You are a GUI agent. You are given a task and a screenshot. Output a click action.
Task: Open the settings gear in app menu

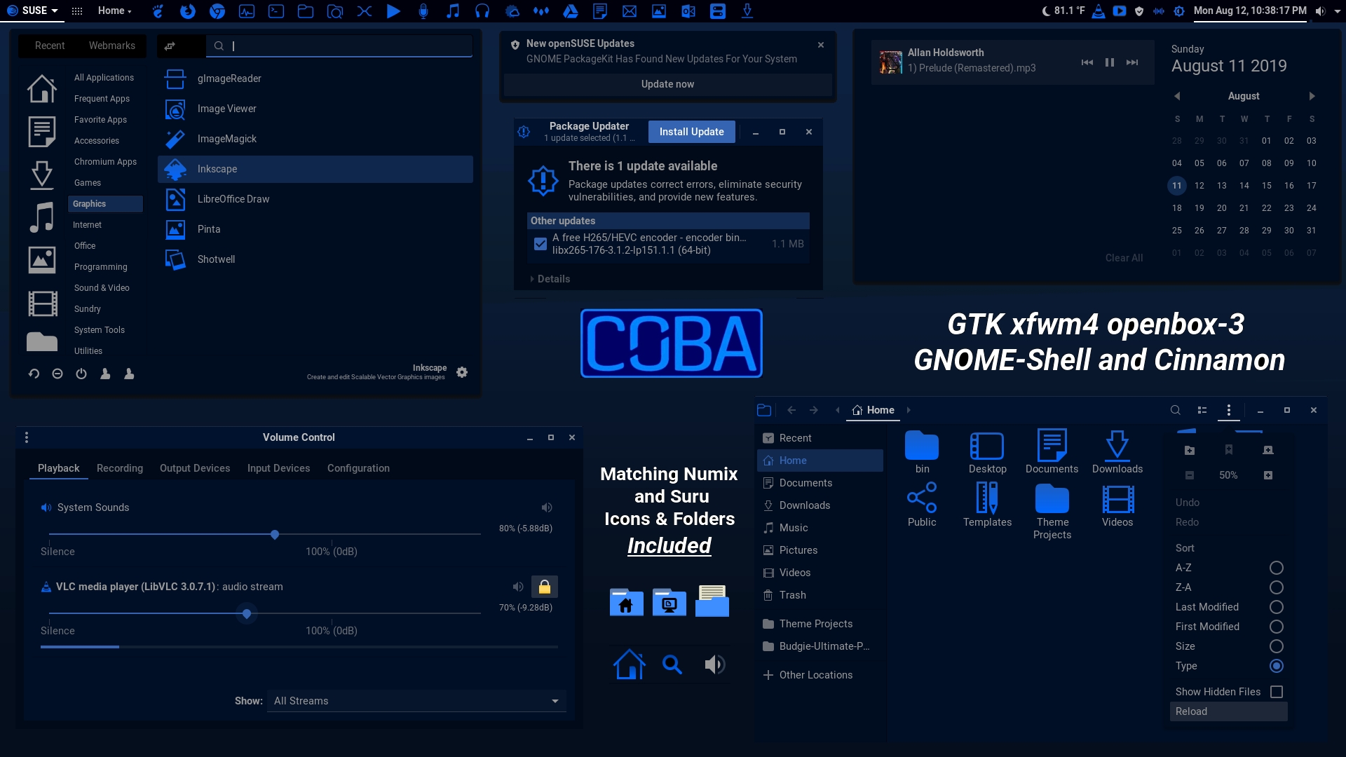[x=462, y=372]
